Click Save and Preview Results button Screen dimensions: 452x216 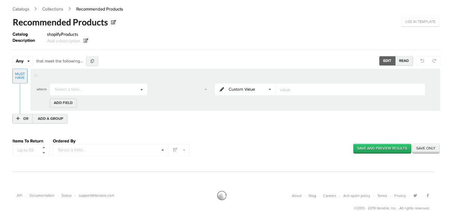pyautogui.click(x=382, y=148)
